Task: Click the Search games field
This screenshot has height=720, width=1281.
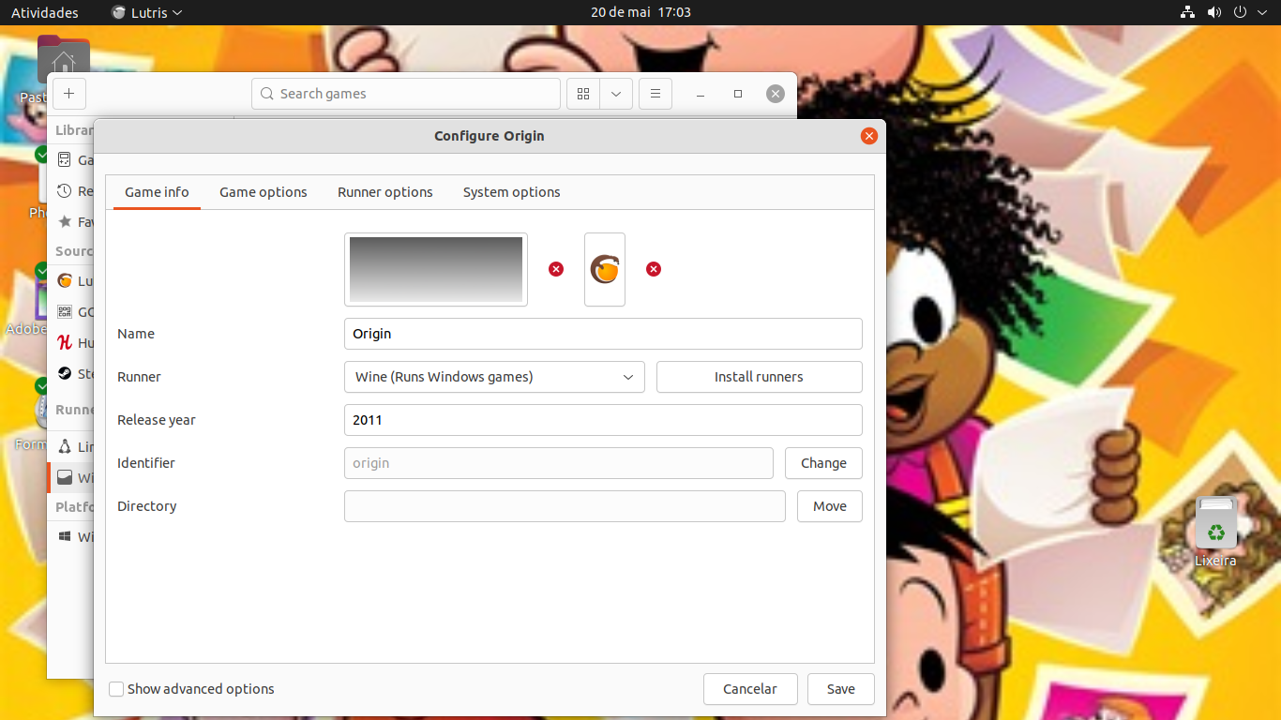Action: tap(406, 94)
